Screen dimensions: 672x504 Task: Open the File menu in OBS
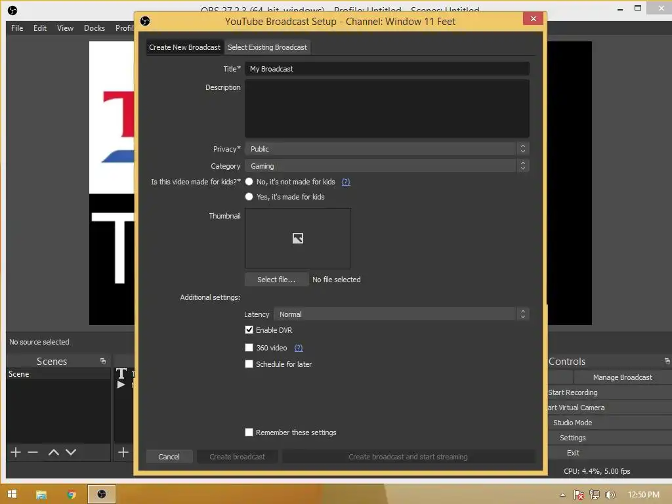tap(17, 28)
